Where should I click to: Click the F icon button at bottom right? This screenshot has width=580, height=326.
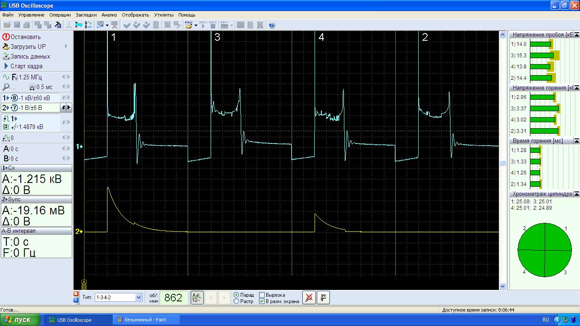click(324, 298)
